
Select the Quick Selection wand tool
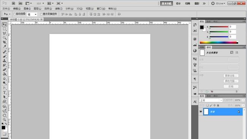point(5,38)
